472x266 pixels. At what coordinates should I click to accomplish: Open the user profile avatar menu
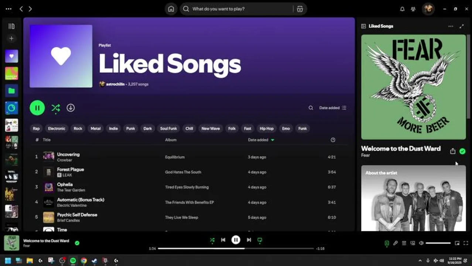tap(428, 9)
